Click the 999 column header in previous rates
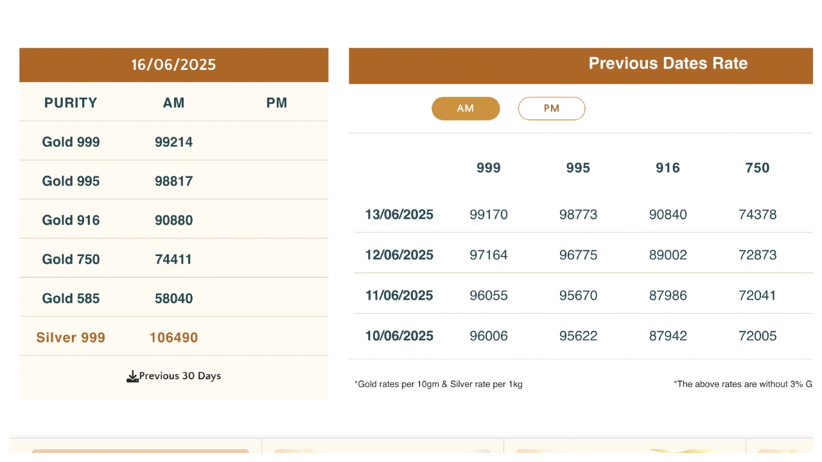The width and height of the screenshot is (822, 462). 489,168
